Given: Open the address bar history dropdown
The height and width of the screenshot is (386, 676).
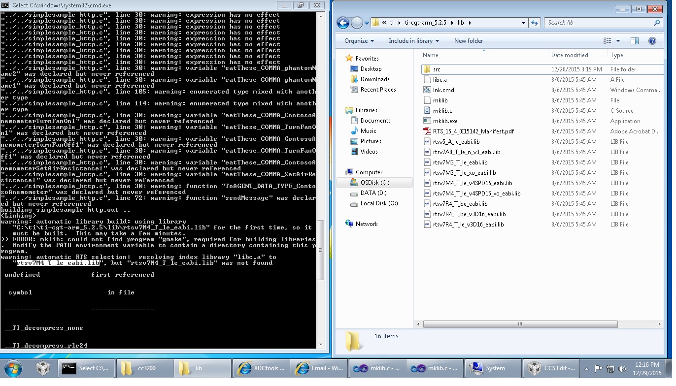Looking at the screenshot, I should 523,23.
